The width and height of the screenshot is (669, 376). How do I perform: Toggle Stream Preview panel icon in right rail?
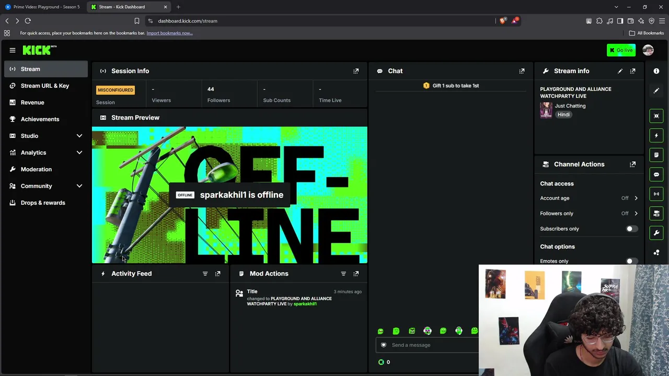click(x=656, y=116)
